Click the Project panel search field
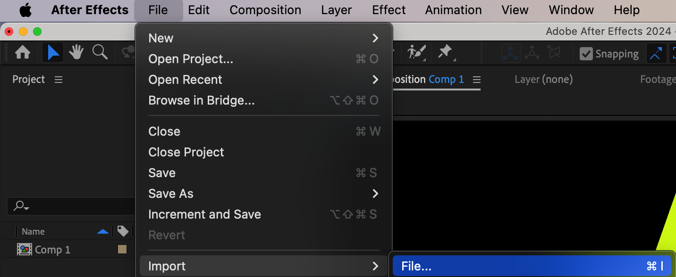The height and width of the screenshot is (277, 676). [x=71, y=206]
